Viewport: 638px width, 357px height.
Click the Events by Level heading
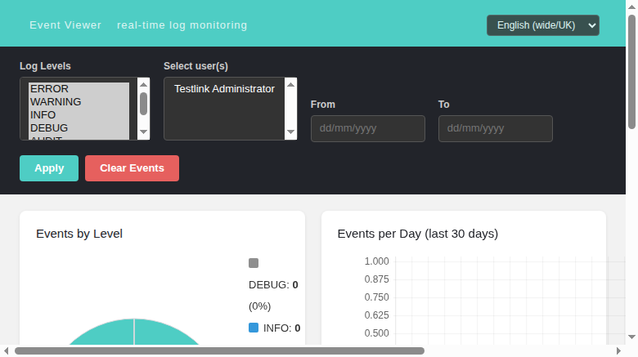coord(79,234)
